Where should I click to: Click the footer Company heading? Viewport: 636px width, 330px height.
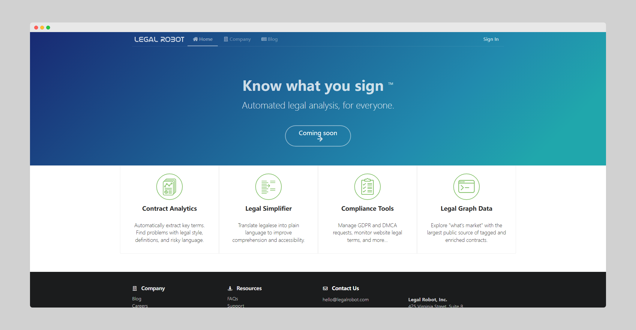(153, 288)
